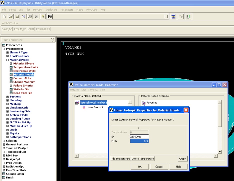The height and width of the screenshot is (181, 234).
Task: Open the Contact Manager toolbar icon
Action: tap(188, 16)
